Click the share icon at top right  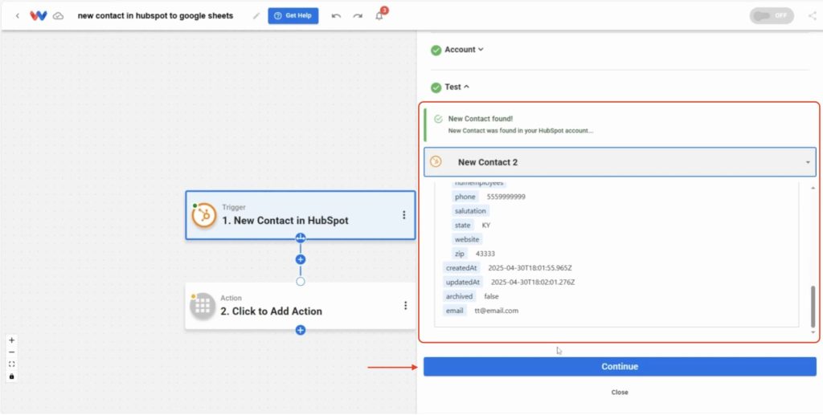[x=813, y=16]
